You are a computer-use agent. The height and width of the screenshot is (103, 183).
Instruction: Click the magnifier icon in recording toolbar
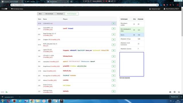(x=88, y=1)
